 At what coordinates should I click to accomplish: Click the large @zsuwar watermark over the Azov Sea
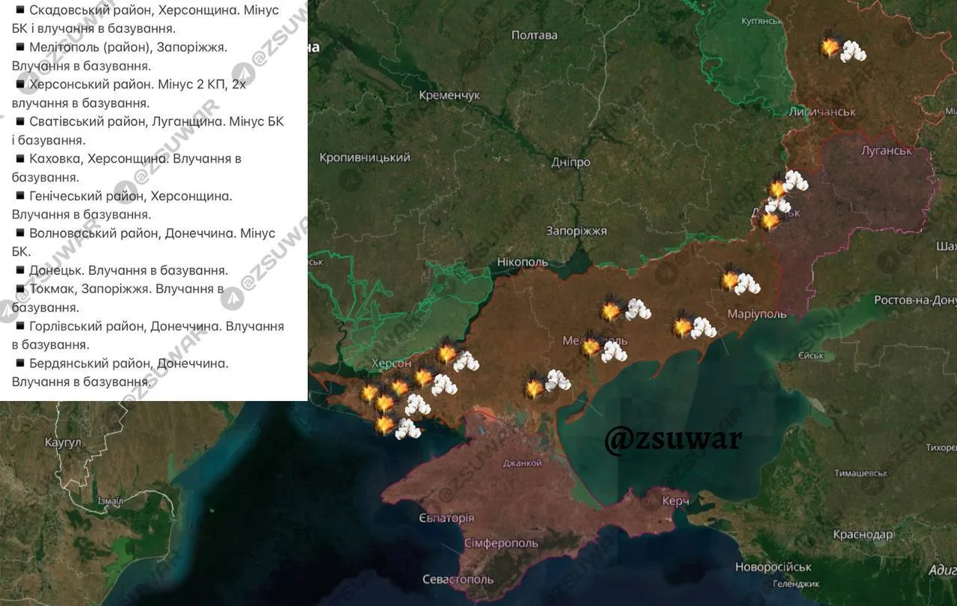673,440
